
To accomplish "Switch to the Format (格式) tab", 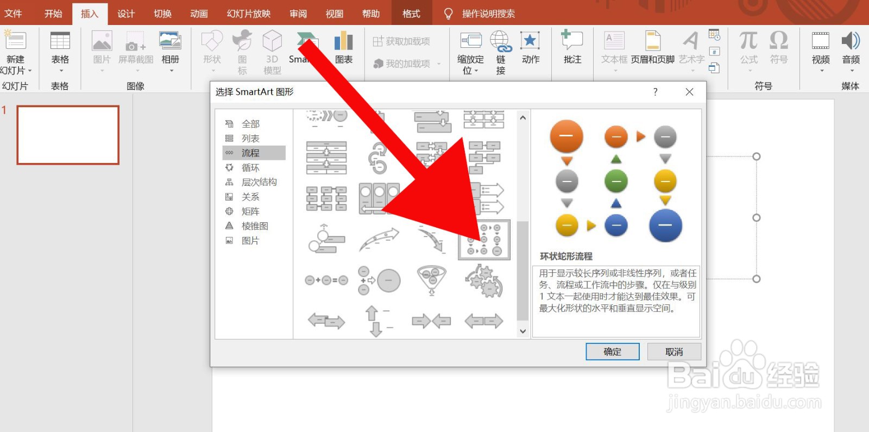I will pyautogui.click(x=411, y=14).
